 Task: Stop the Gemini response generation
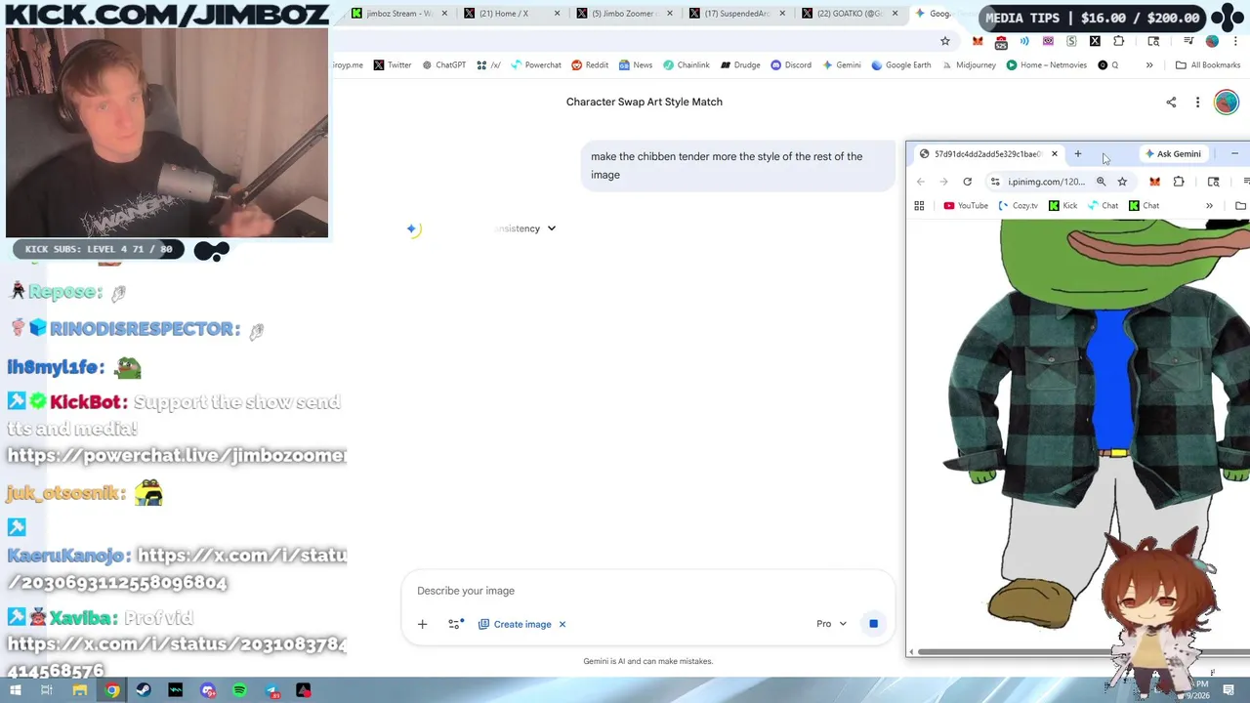tap(873, 624)
